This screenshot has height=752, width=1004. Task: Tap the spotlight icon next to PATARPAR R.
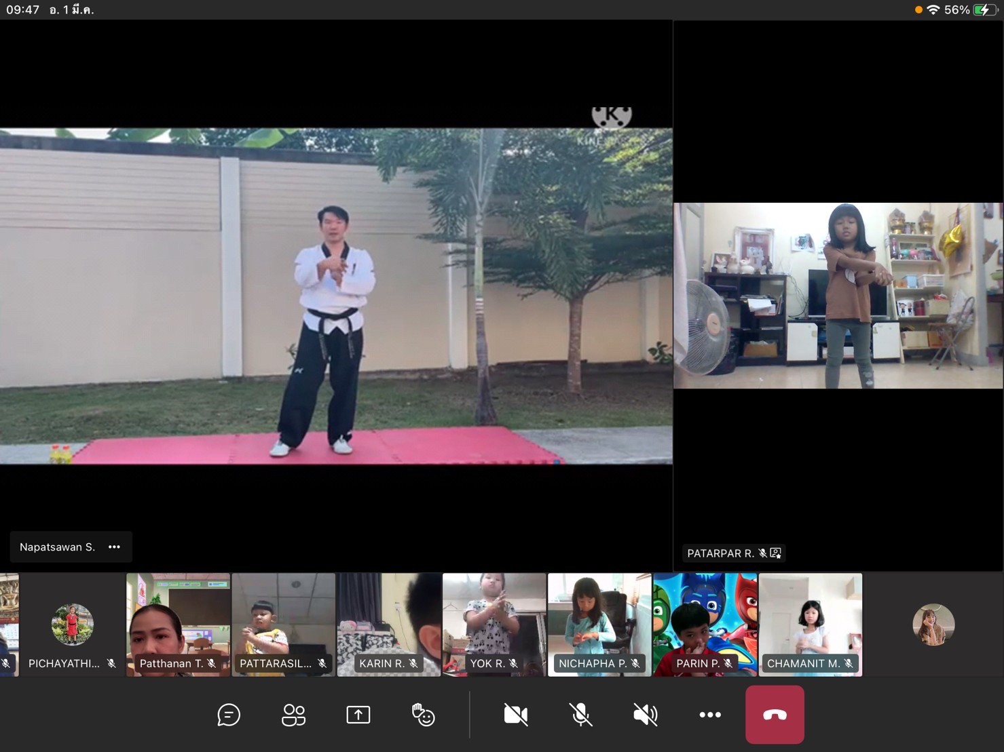pos(776,553)
